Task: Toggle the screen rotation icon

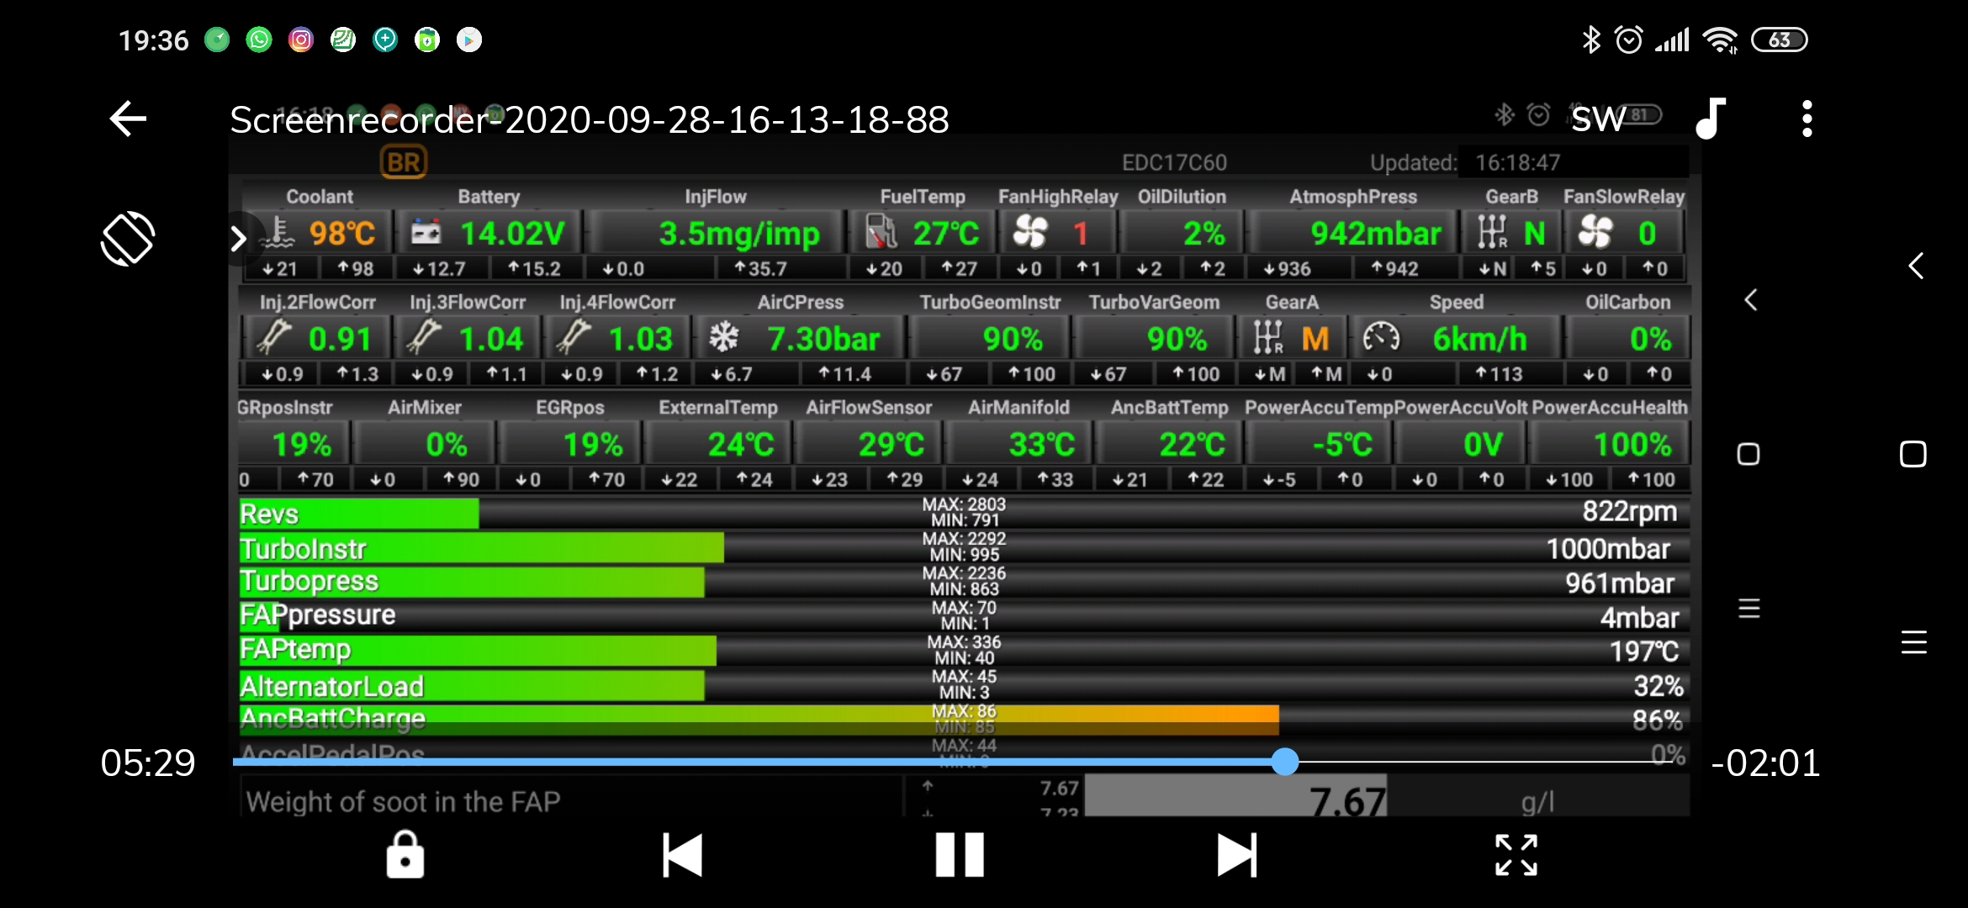Action: tap(127, 239)
